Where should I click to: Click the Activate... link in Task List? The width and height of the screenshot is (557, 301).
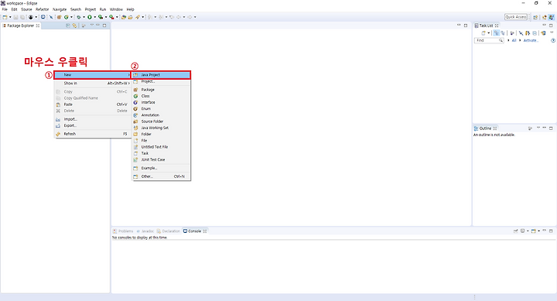(x=531, y=40)
